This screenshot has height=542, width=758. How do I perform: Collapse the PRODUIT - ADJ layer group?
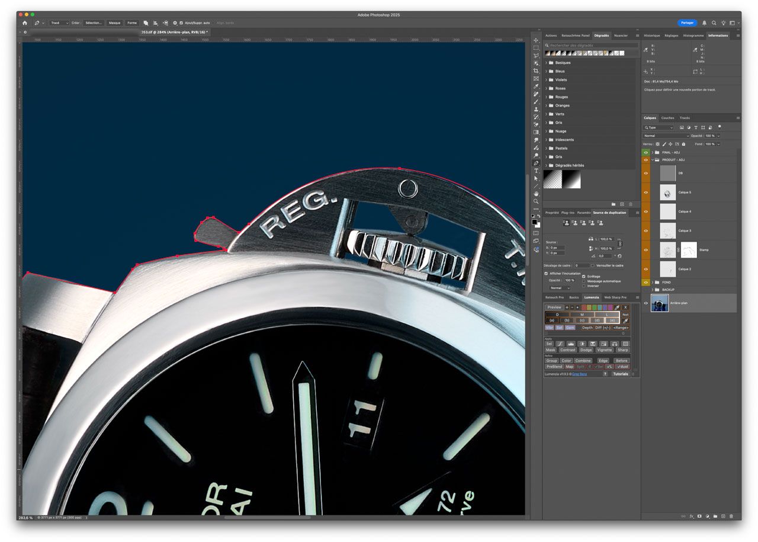(652, 160)
